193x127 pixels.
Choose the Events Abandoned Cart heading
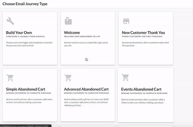coord(141,89)
